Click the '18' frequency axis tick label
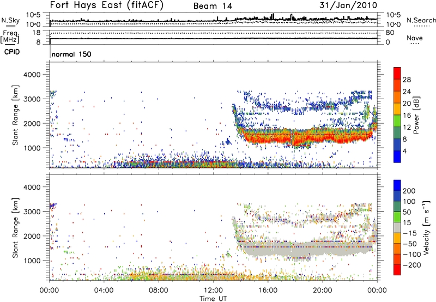The height and width of the screenshot is (302, 436). pos(37,33)
